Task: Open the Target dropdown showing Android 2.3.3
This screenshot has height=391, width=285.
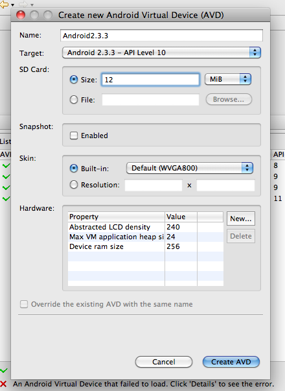Action: 161,53
